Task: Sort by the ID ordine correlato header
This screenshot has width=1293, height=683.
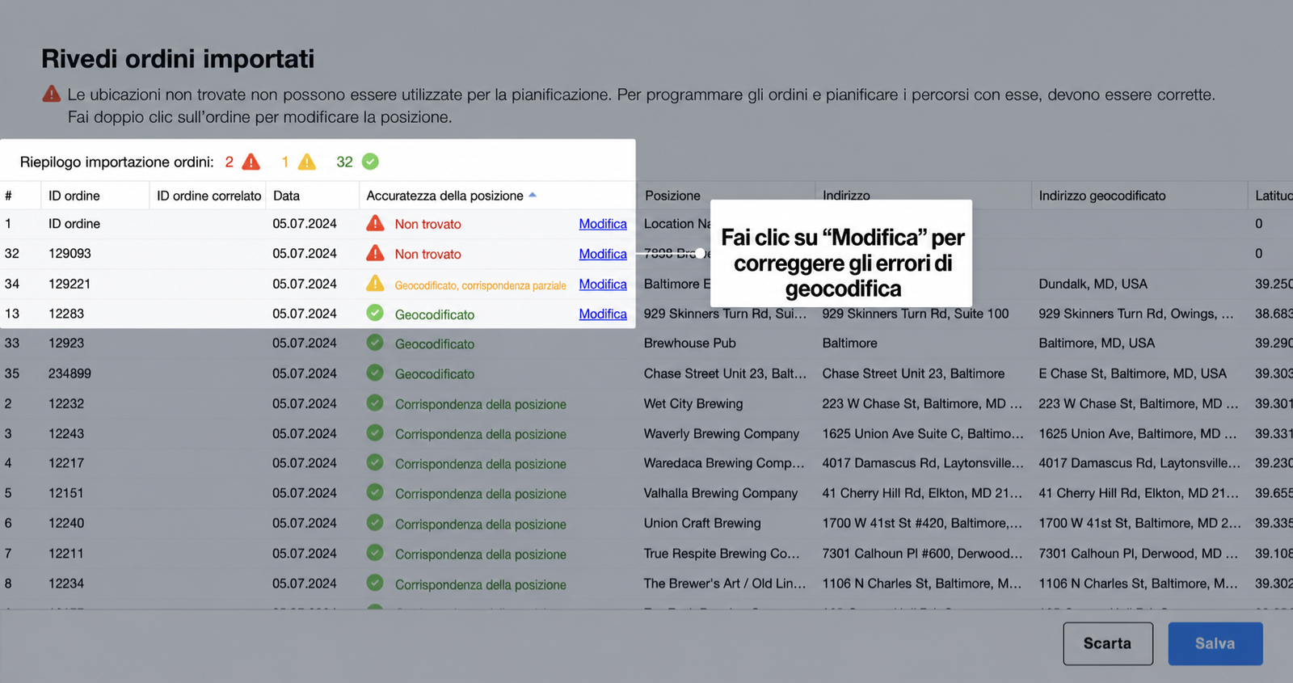Action: pyautogui.click(x=209, y=196)
